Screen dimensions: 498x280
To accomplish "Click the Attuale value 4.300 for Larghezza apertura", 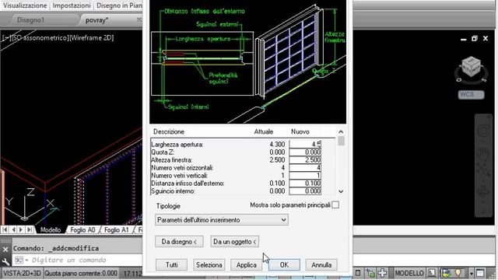I will pos(277,144).
